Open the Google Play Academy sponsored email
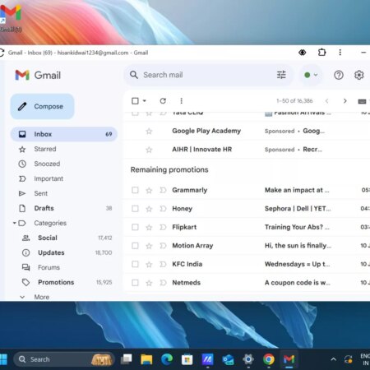Viewport: 370px width, 370px height. point(247,131)
